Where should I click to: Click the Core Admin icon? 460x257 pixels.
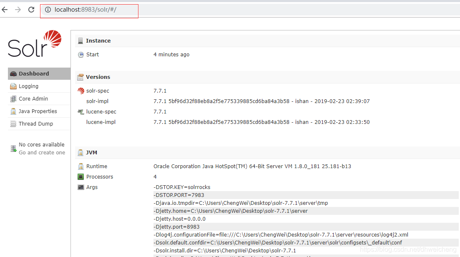(13, 99)
